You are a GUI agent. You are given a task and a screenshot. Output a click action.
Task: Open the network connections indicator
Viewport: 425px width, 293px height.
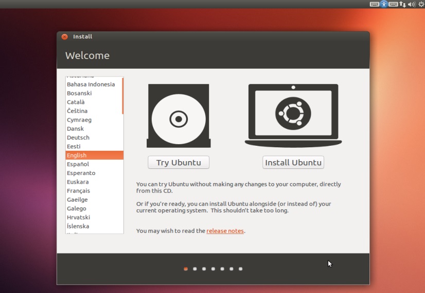coord(403,4)
